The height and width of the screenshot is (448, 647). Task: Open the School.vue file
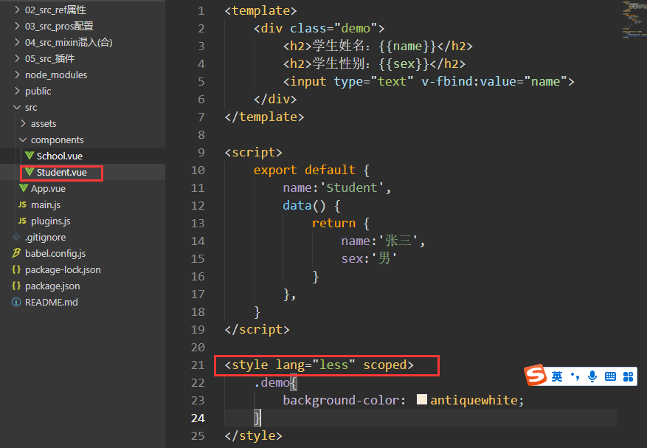point(60,156)
